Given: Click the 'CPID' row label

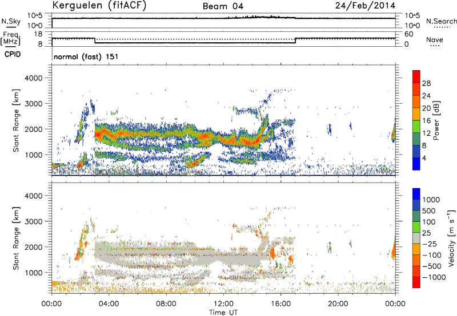Looking at the screenshot, I should [x=13, y=54].
